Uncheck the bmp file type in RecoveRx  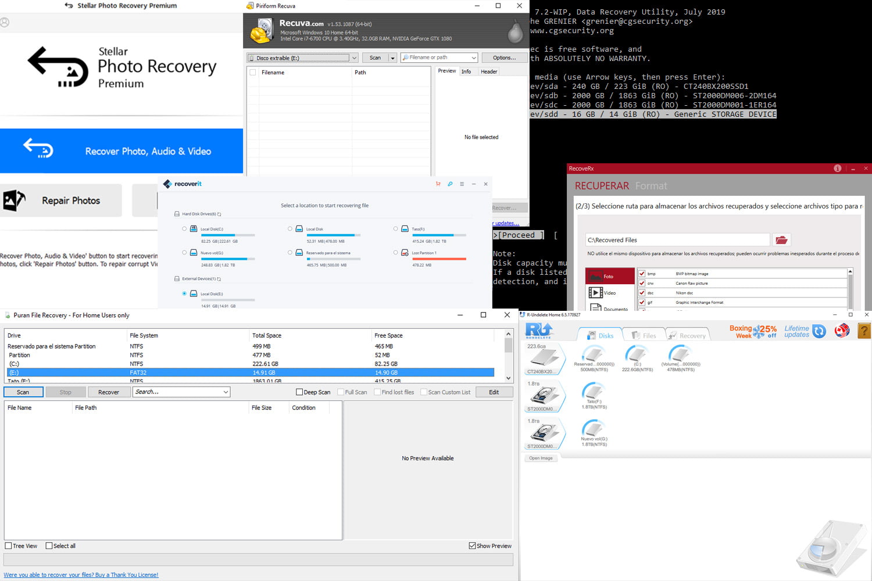tap(642, 274)
